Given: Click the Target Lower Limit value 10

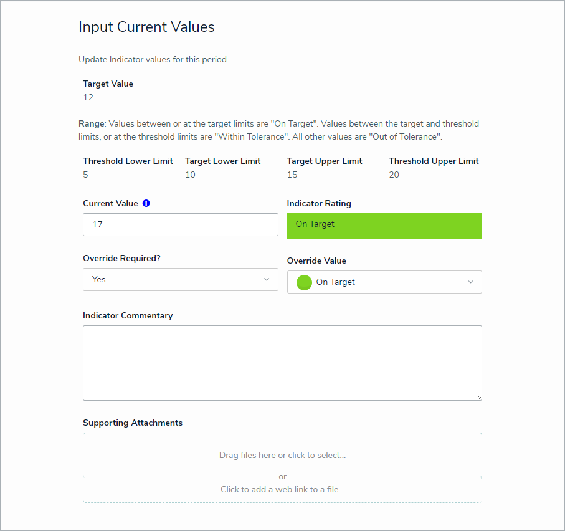Looking at the screenshot, I should tap(190, 175).
